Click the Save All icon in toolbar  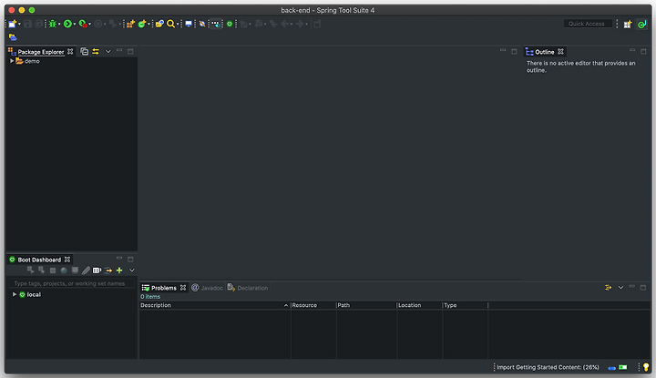click(38, 24)
